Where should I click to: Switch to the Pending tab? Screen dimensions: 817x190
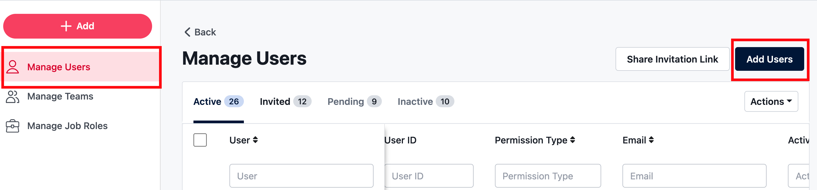353,101
